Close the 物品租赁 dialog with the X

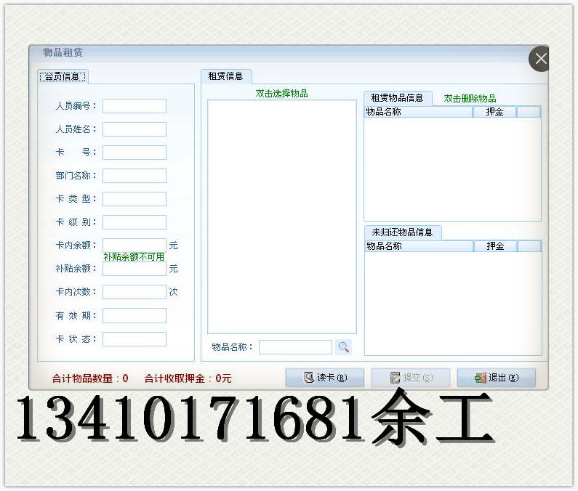(539, 59)
